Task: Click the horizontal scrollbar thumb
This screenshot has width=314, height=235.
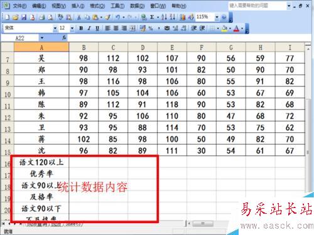Action: pos(203,224)
